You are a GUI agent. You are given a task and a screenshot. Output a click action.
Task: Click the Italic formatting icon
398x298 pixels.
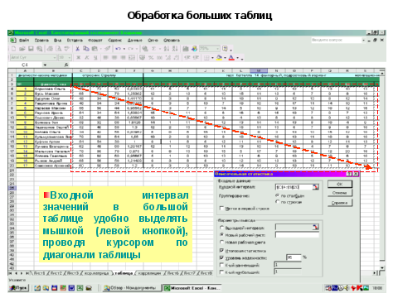click(x=87, y=57)
